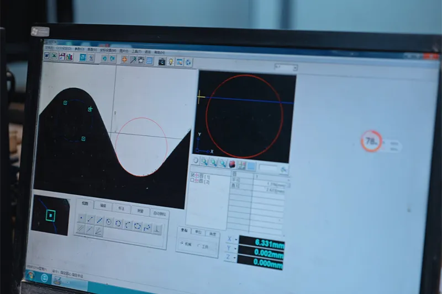Screen dimensions: 442x294
Task: Open the Z axis dropdown arrow
Action: [235, 258]
